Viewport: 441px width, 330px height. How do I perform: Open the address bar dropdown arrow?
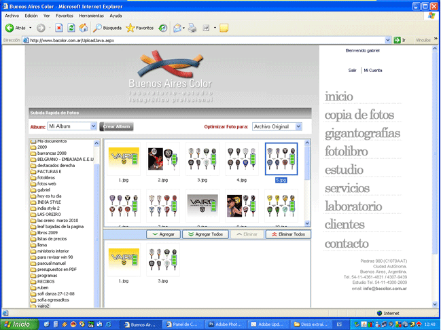(387, 40)
